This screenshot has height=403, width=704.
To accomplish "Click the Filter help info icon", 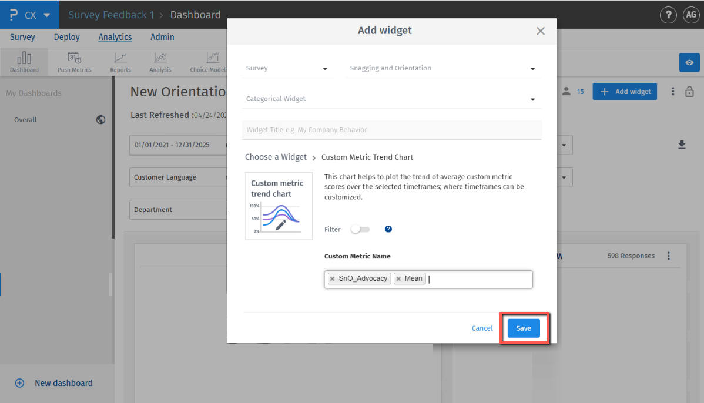I will (x=388, y=229).
